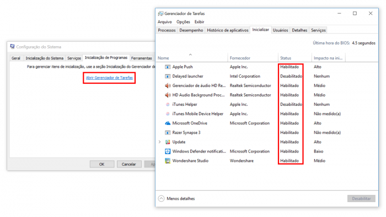The image size is (386, 217).
Task: Click Baixo impact of Windows Defender
Action: click(319, 151)
